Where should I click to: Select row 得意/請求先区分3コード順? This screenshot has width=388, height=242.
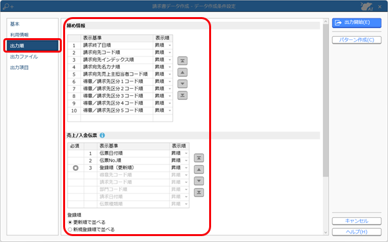(x=120, y=96)
